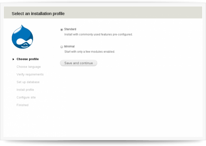The height and width of the screenshot is (146, 206).
Task: Click the 'Minimal' option label
Action: point(69,46)
